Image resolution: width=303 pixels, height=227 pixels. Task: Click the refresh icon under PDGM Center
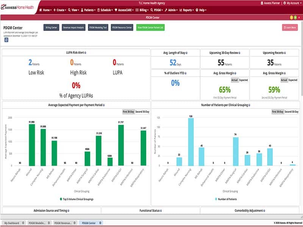coord(6,40)
